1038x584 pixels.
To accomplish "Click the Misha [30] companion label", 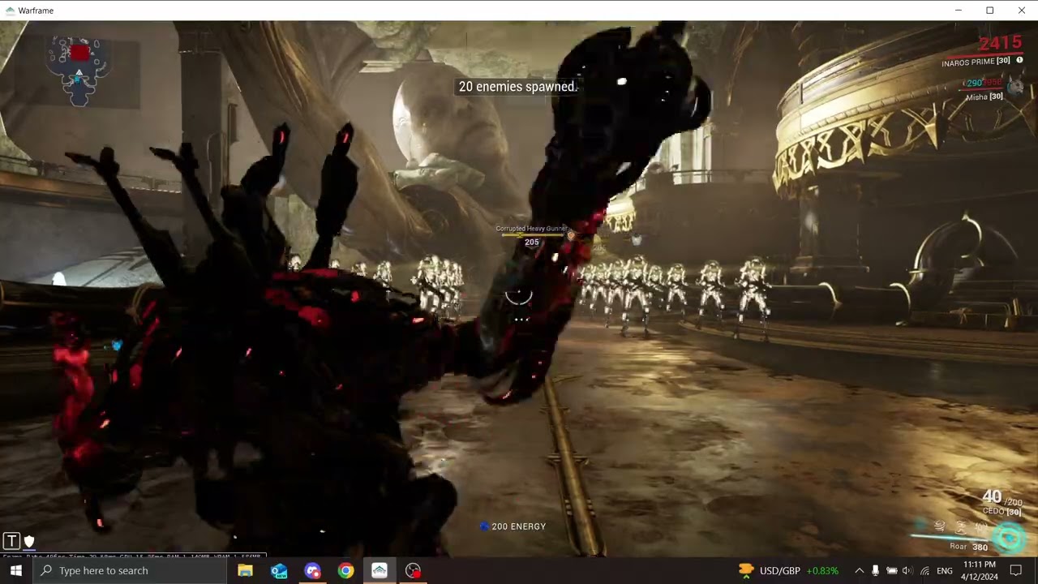I will [984, 97].
